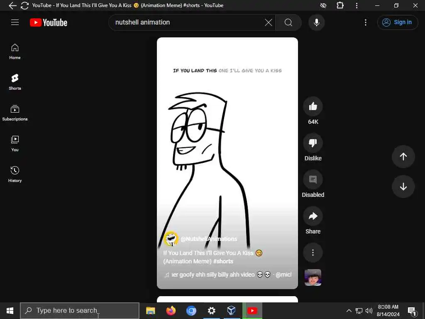
Task: Open the NutshellAnimations channel avatar
Action: pyautogui.click(x=171, y=239)
